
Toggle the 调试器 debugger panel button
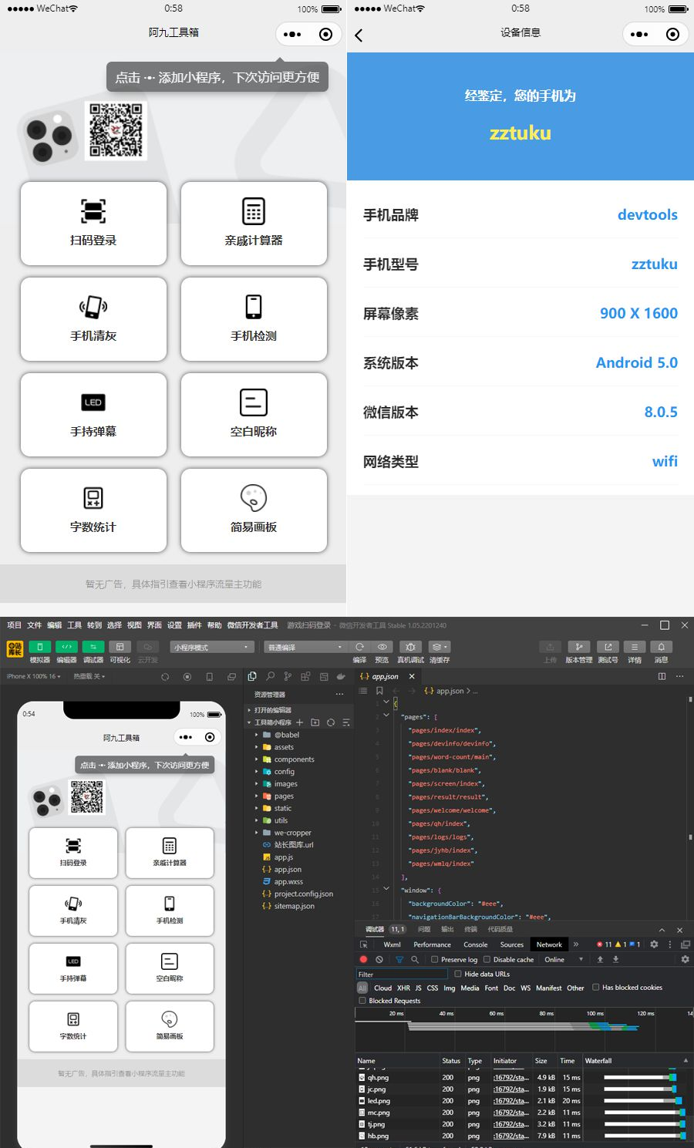coord(93,647)
